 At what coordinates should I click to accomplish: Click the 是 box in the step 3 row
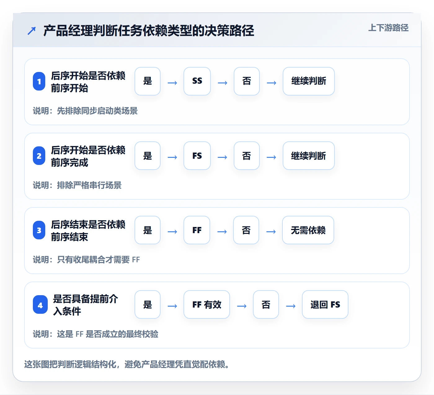pyautogui.click(x=148, y=230)
